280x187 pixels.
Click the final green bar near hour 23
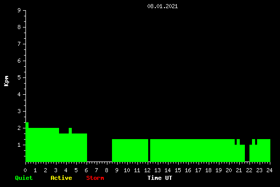tap(264, 150)
